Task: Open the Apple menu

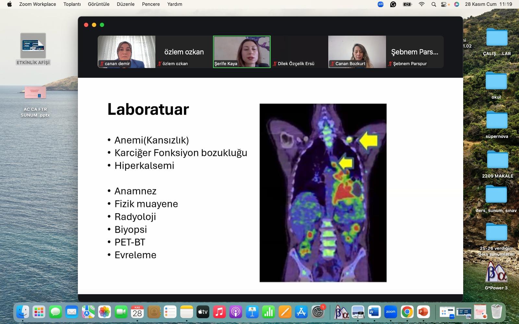Action: [9, 4]
